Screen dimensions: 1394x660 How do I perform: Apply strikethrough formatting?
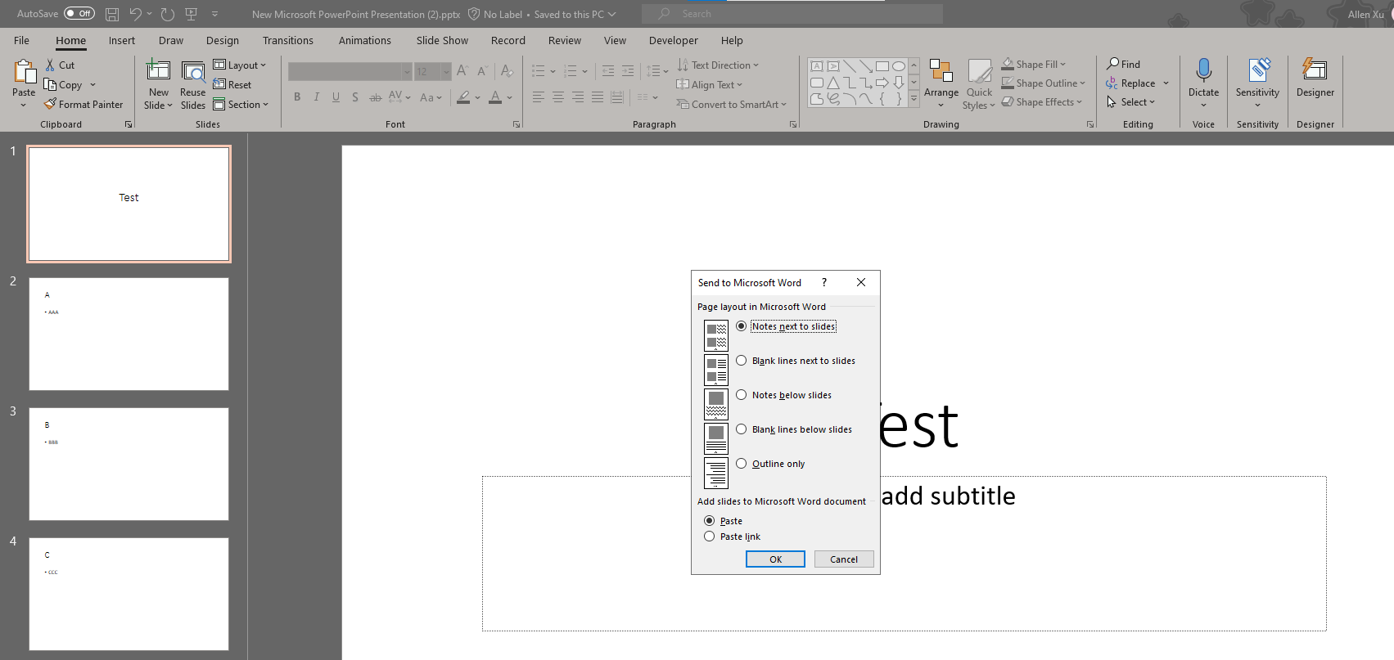pyautogui.click(x=376, y=97)
